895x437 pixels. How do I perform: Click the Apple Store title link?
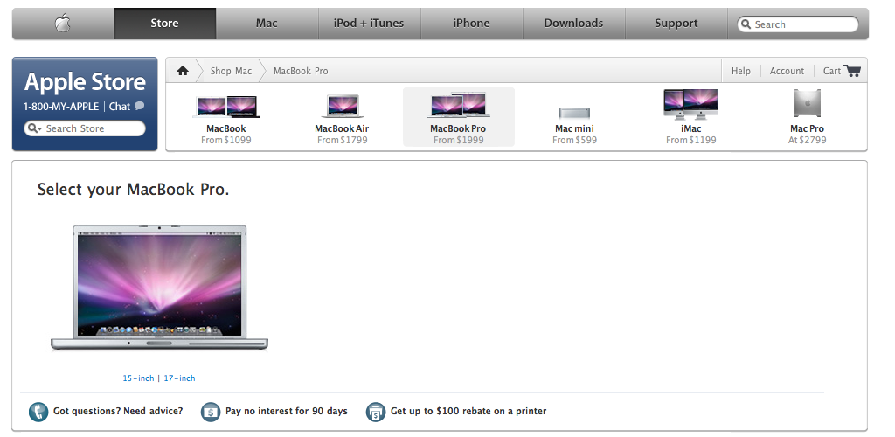[x=85, y=82]
